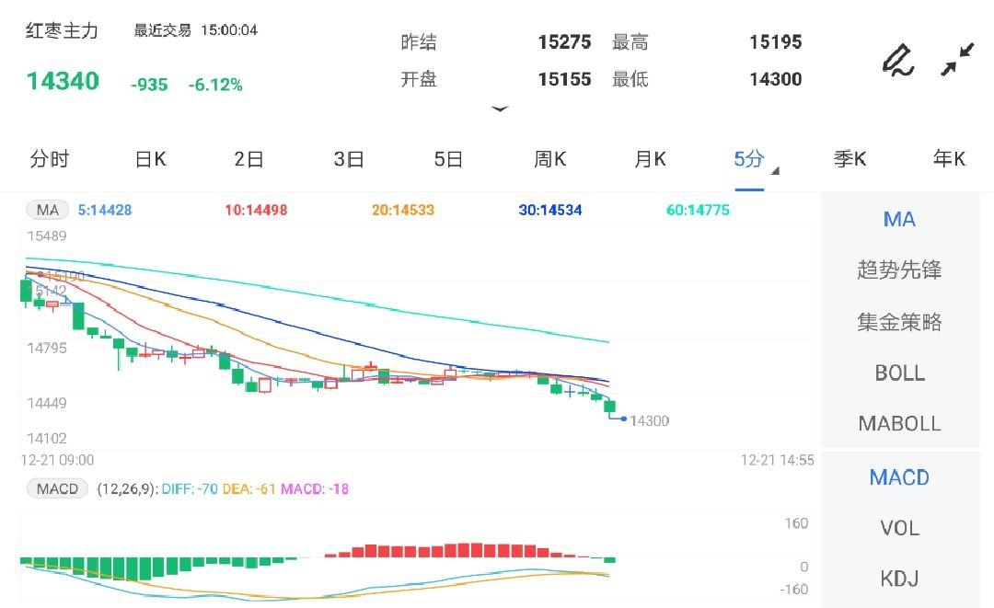
Task: Click the MA legend badge above the chart
Action: click(46, 210)
